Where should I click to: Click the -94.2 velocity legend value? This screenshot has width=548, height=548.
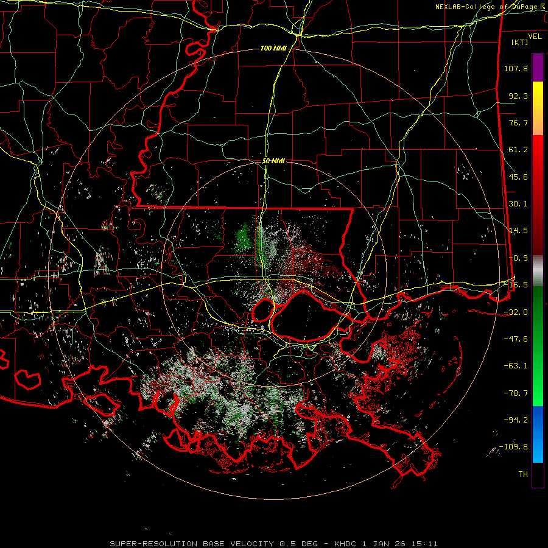516,420
